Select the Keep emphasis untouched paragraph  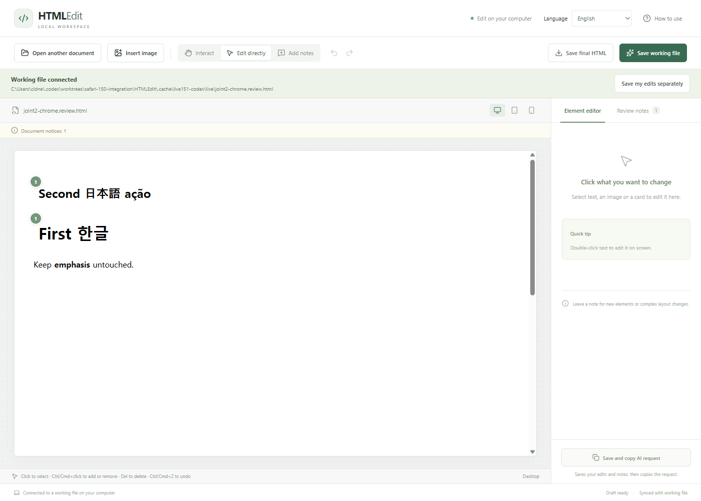(84, 265)
